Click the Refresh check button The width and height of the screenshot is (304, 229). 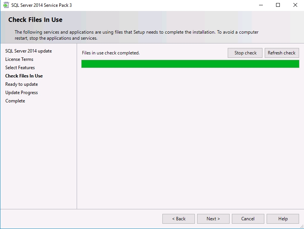coord(282,53)
